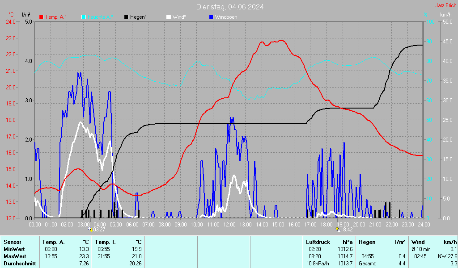Click the Regen legend label

138,17
